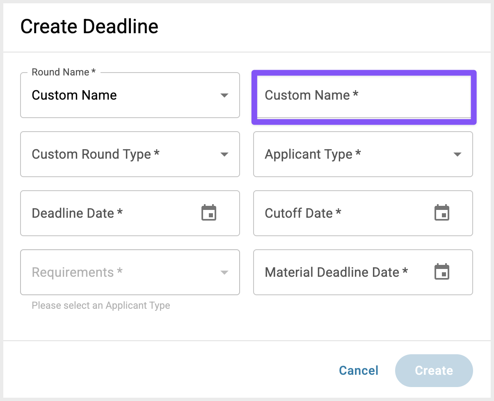Image resolution: width=494 pixels, height=401 pixels.
Task: Click the Material Deadline Date field label
Action: pos(336,272)
